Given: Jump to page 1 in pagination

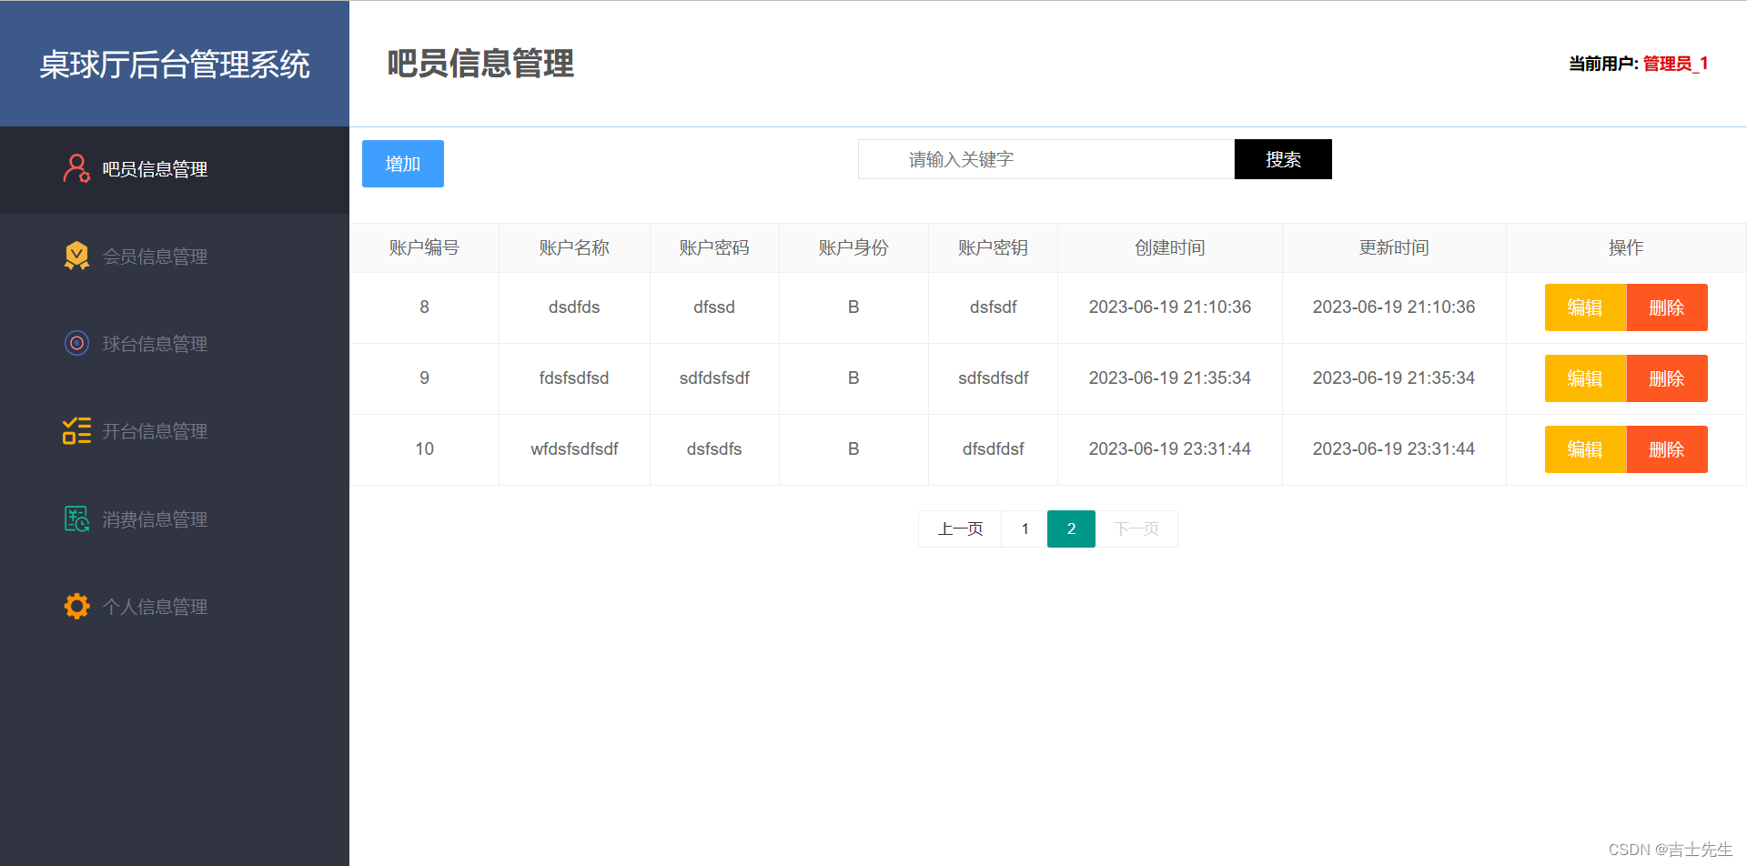Looking at the screenshot, I should pyautogui.click(x=1024, y=529).
